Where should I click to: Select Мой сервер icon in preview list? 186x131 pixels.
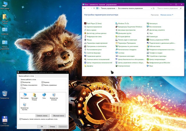pyautogui.click(x=24, y=96)
